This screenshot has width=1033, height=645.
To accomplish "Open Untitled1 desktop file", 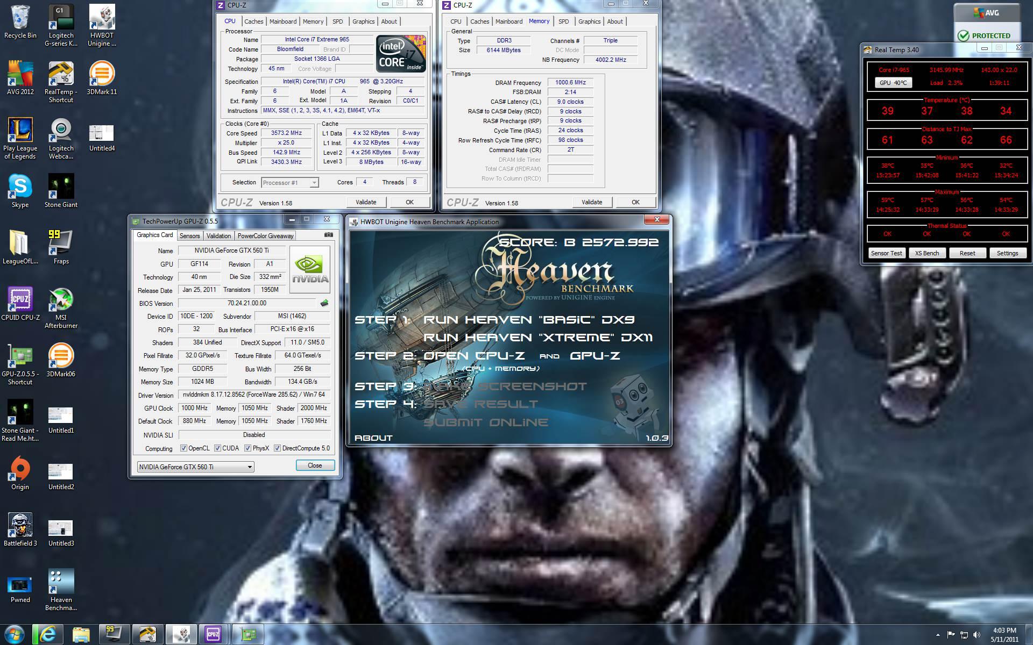I will (61, 421).
